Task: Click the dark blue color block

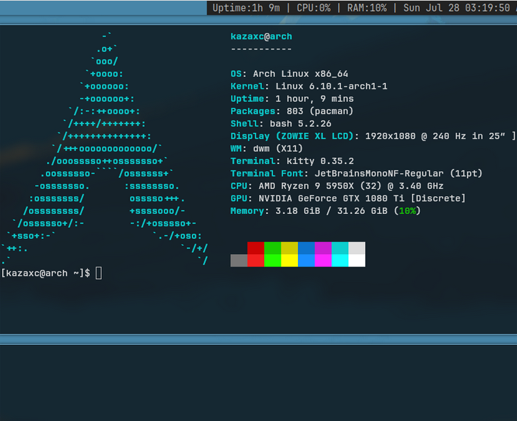Action: [306, 248]
